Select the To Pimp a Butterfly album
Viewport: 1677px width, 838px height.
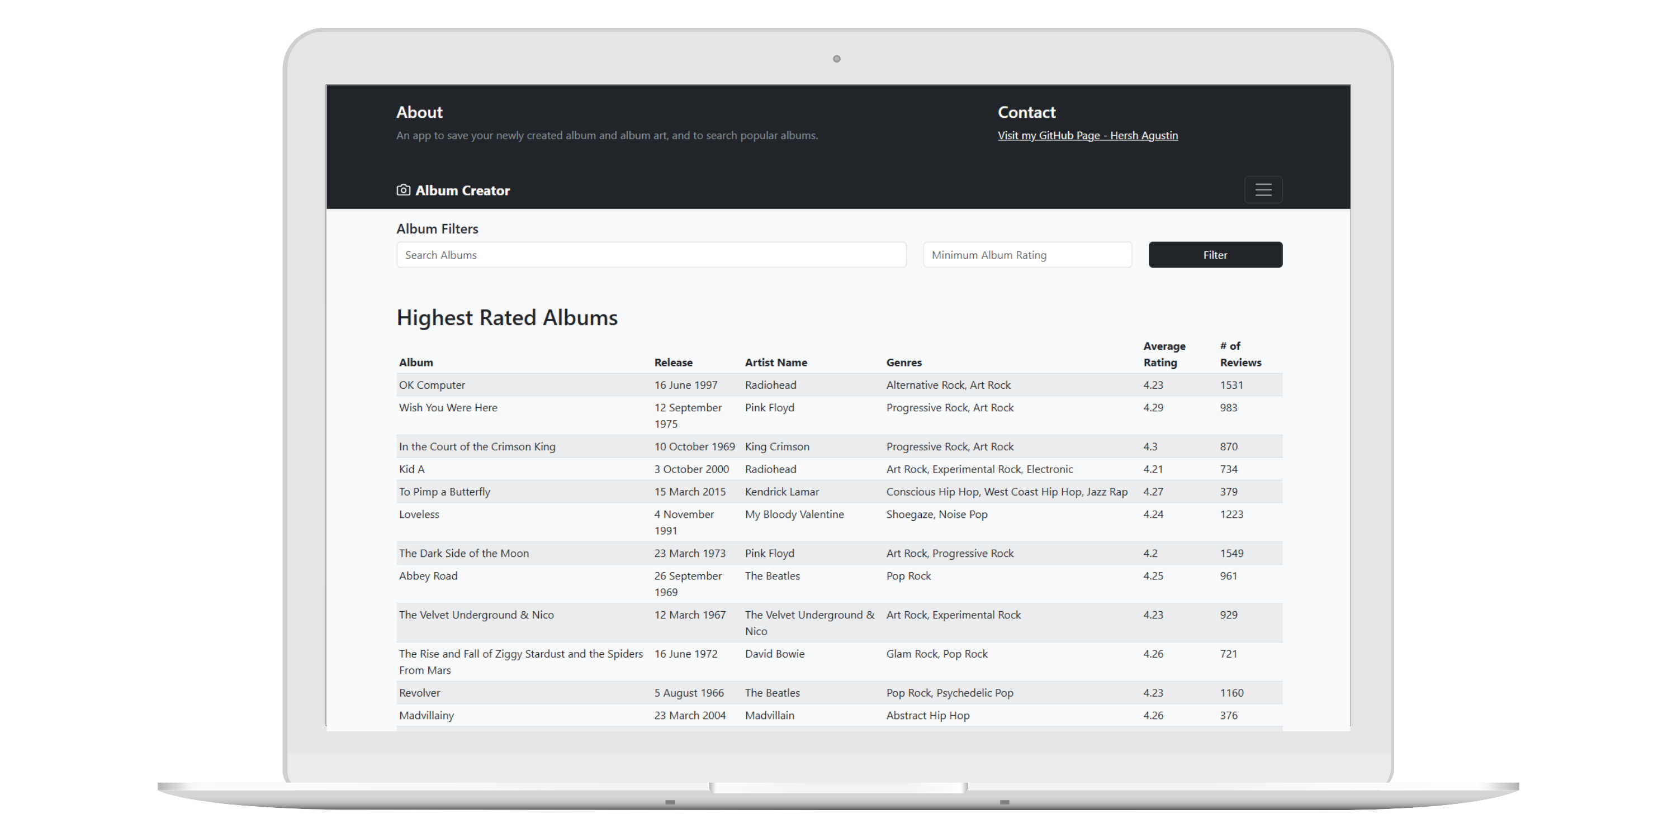click(444, 492)
